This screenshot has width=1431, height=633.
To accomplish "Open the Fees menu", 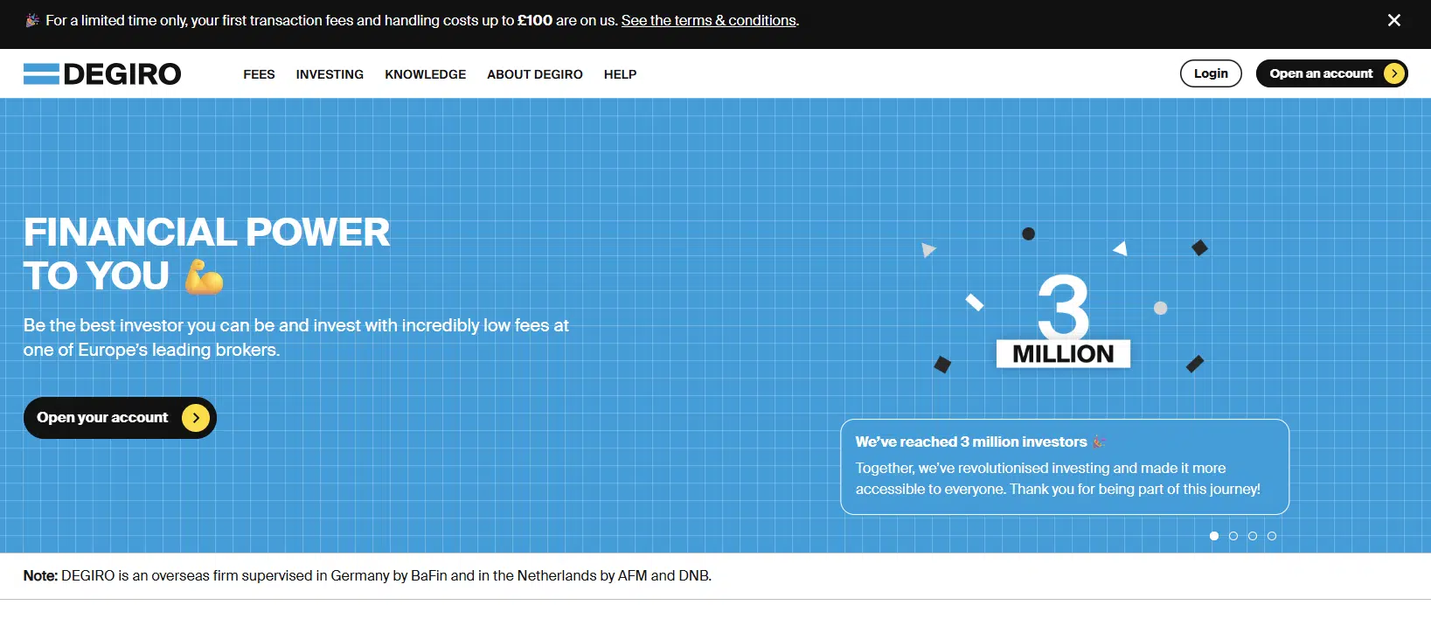I will coord(259,74).
